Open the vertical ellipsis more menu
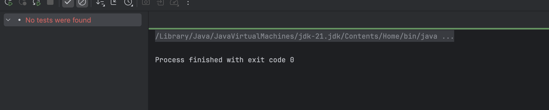549x110 pixels. click(x=188, y=3)
